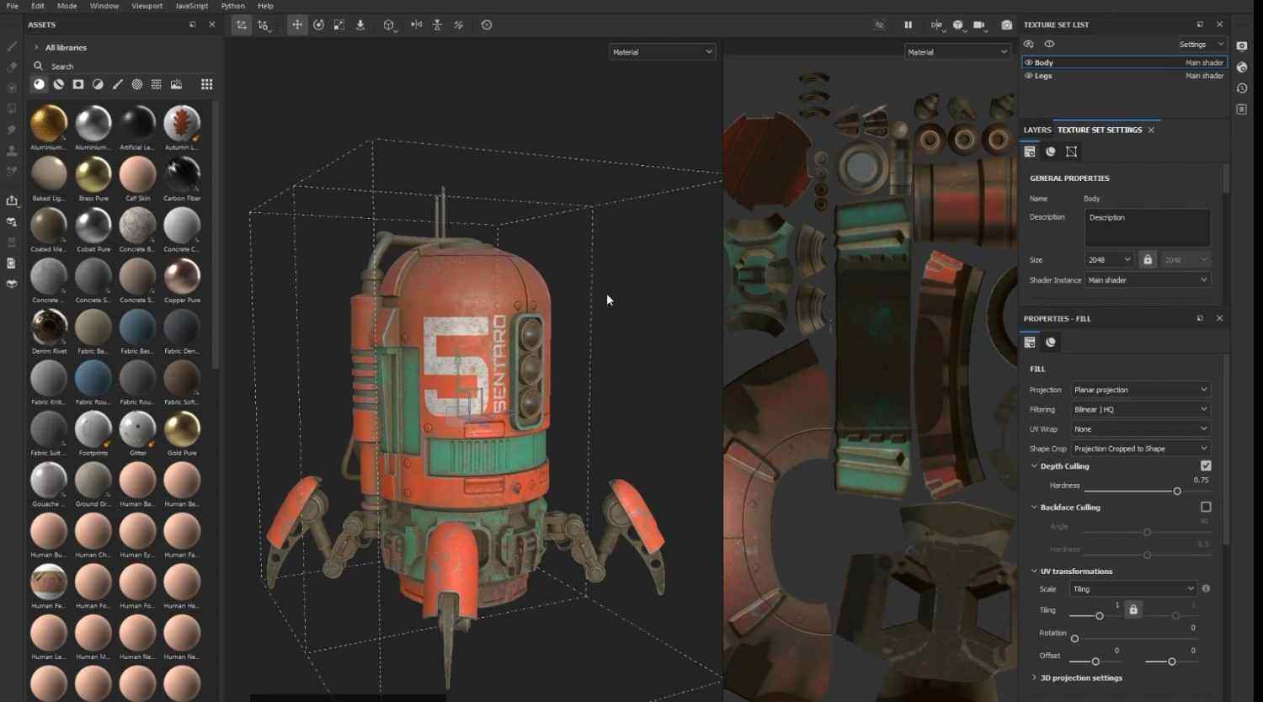Undock the Assets panel

click(x=193, y=25)
